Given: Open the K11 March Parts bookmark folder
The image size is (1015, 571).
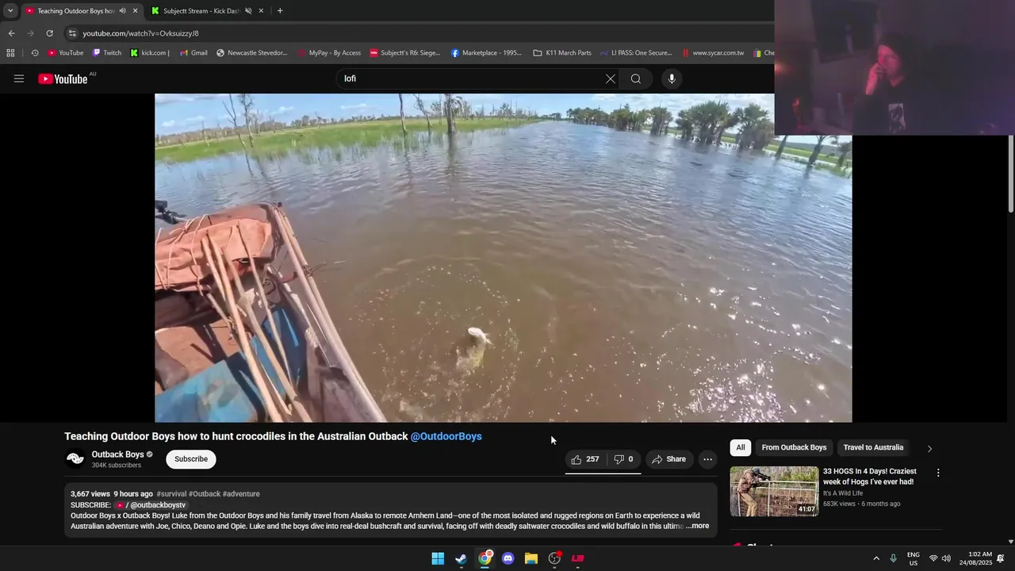Looking at the screenshot, I should [x=562, y=53].
